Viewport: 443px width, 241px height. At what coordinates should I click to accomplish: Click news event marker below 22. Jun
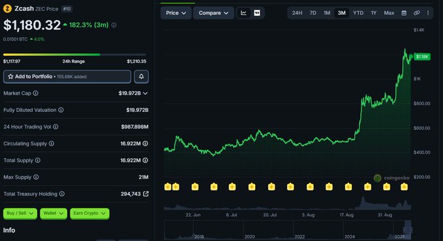point(195,186)
